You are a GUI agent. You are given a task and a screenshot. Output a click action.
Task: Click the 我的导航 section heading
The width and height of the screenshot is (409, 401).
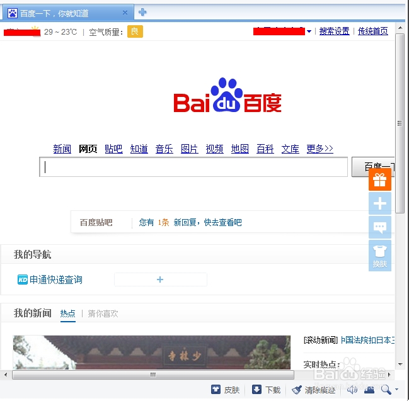(x=32, y=254)
